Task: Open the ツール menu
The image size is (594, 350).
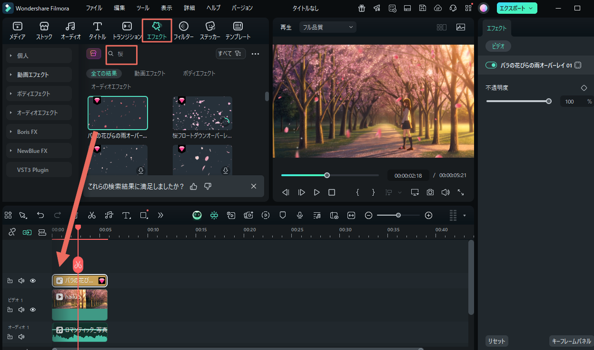Action: pos(143,8)
